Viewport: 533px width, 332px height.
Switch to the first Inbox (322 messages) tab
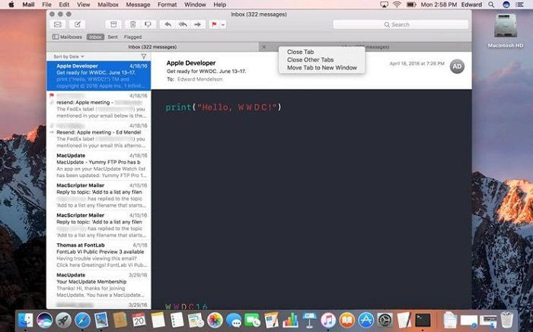pos(152,47)
